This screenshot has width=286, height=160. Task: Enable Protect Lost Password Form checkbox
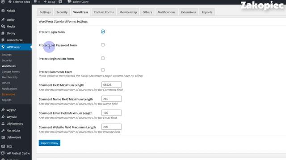click(103, 45)
